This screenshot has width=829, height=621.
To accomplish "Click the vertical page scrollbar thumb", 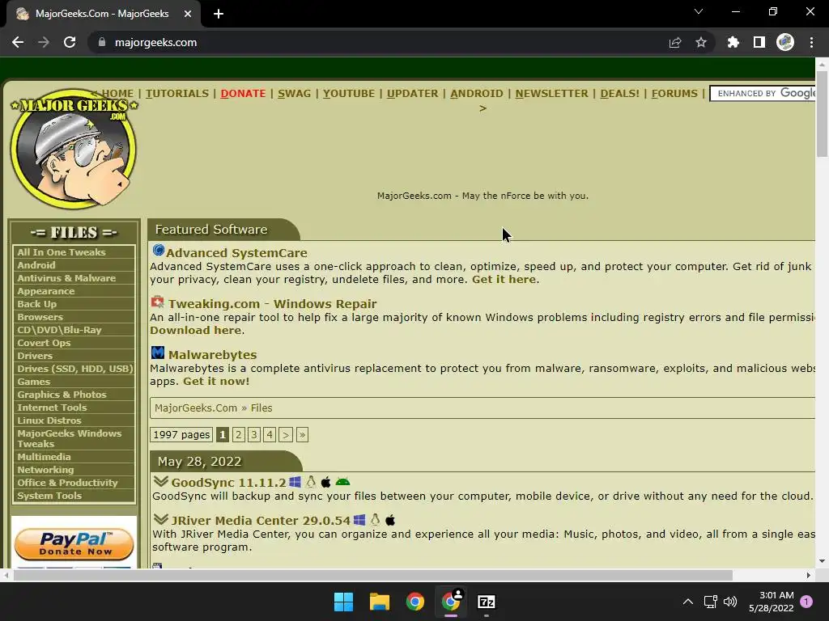I will point(822,113).
